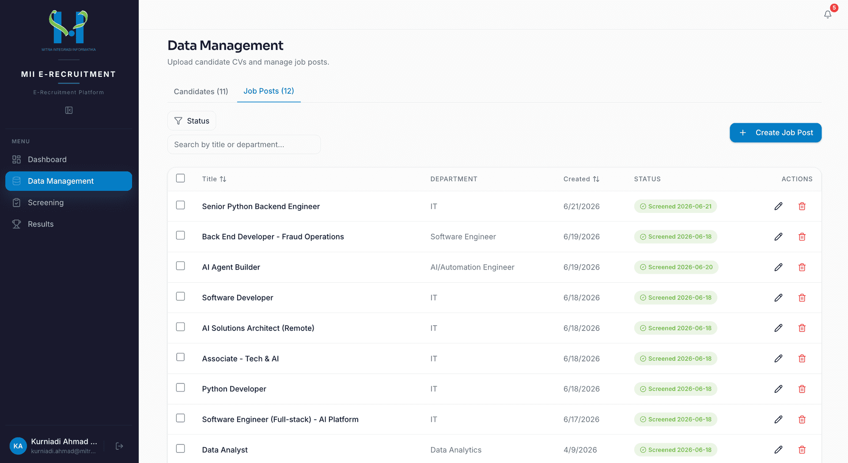Check the Back End Developer - Fraud Operations row

coord(180,235)
